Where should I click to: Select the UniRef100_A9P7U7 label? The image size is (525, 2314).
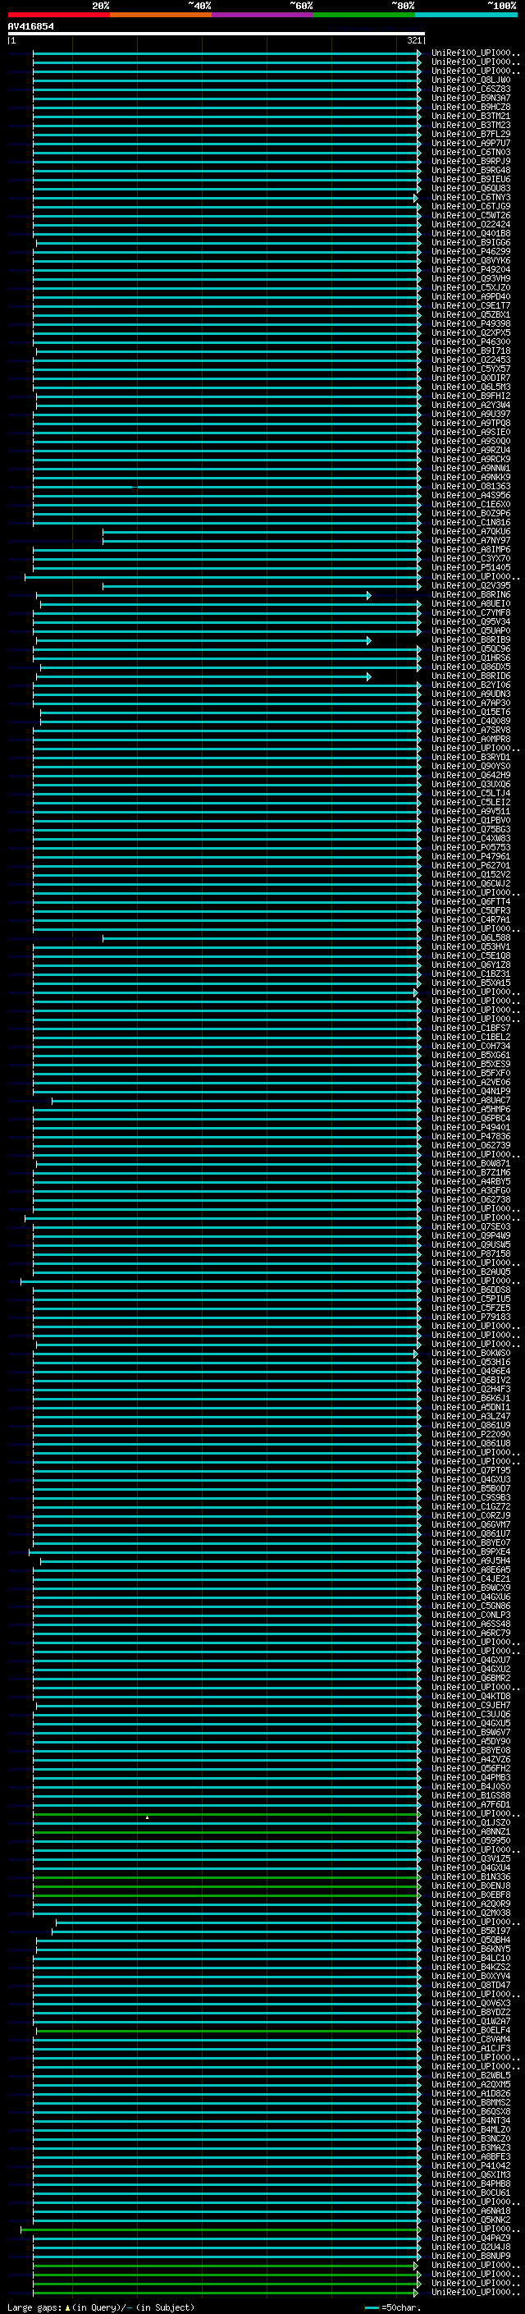pos(471,143)
